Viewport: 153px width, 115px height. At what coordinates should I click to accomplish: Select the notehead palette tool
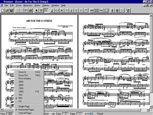click(71, 10)
